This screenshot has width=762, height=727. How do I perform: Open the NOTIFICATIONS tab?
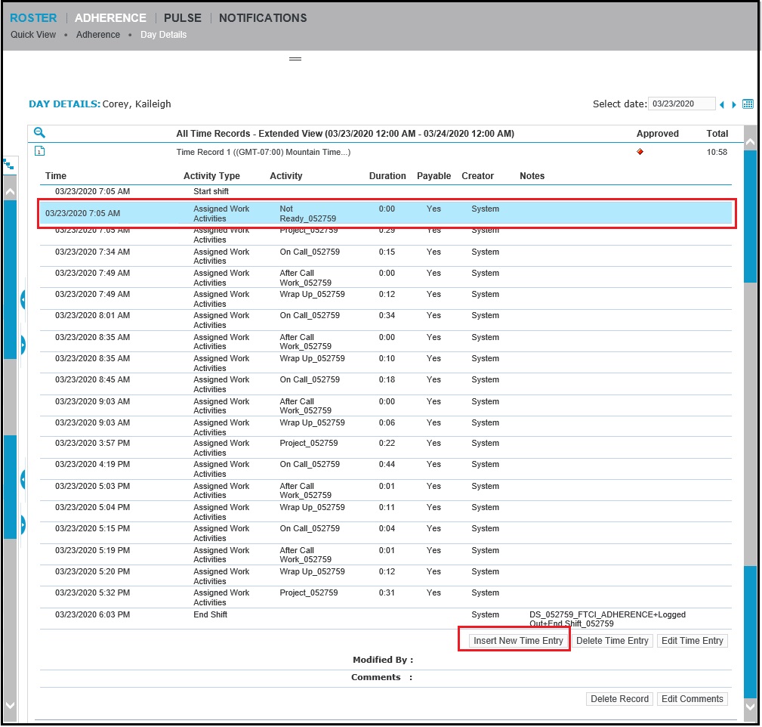coord(263,18)
